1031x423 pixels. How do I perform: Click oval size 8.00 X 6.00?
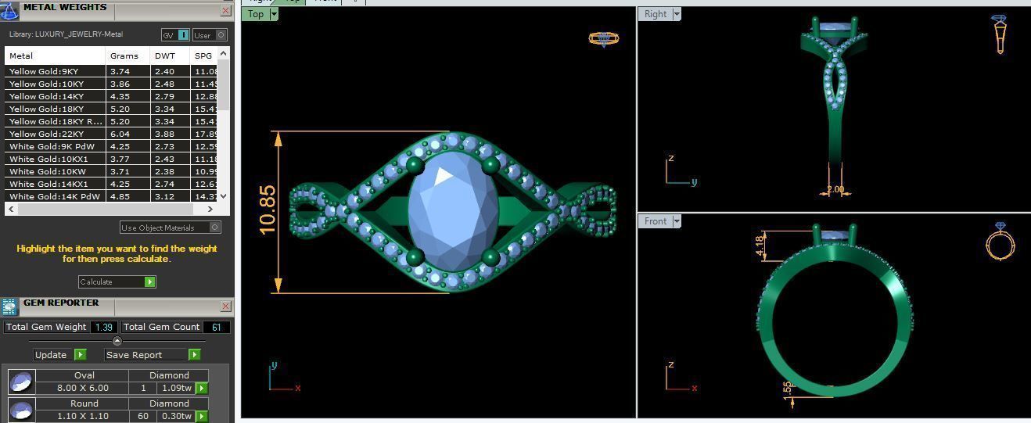tap(83, 388)
